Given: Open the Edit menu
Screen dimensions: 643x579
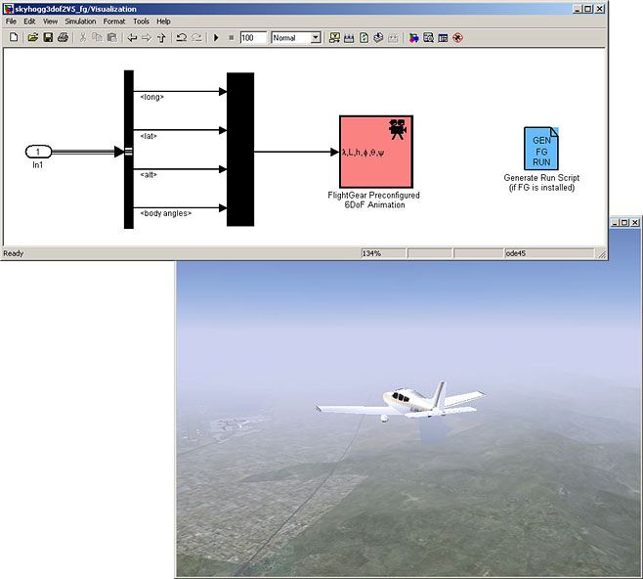Looking at the screenshot, I should point(29,22).
